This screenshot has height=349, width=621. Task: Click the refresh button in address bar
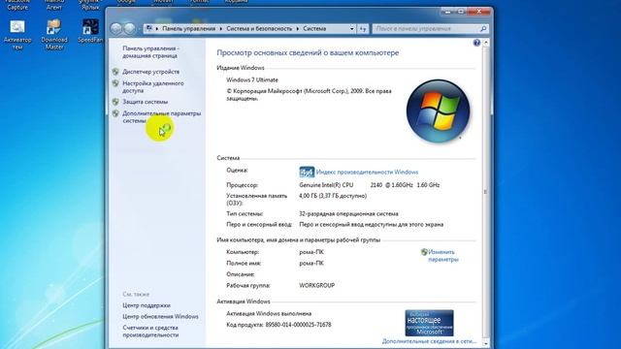click(362, 28)
